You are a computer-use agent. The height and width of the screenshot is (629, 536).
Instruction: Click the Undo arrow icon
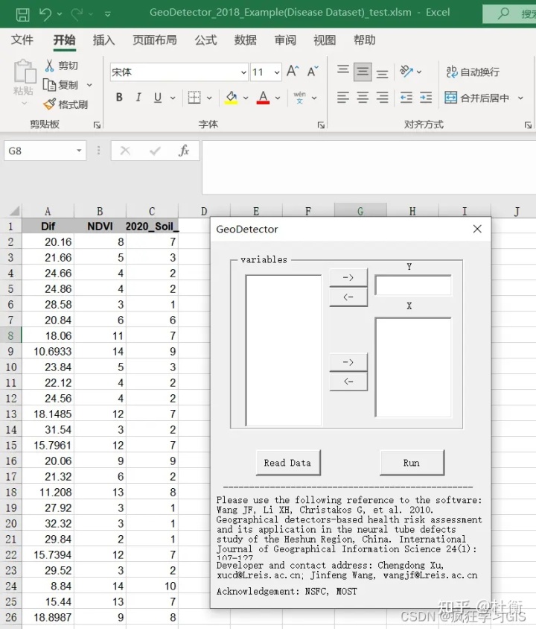point(45,14)
